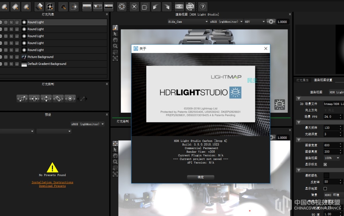
Task: Click the dark rectangle light toolbar icon
Action: click(x=39, y=6)
